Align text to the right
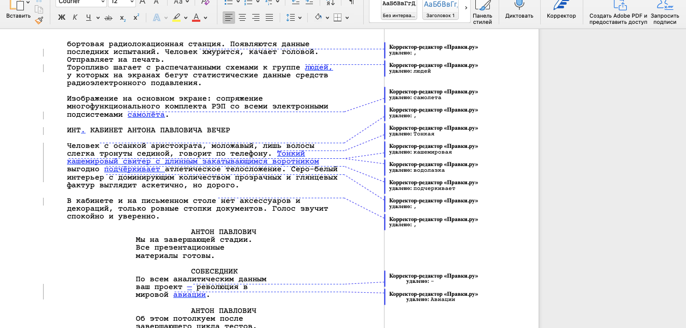The image size is (686, 328). click(256, 18)
